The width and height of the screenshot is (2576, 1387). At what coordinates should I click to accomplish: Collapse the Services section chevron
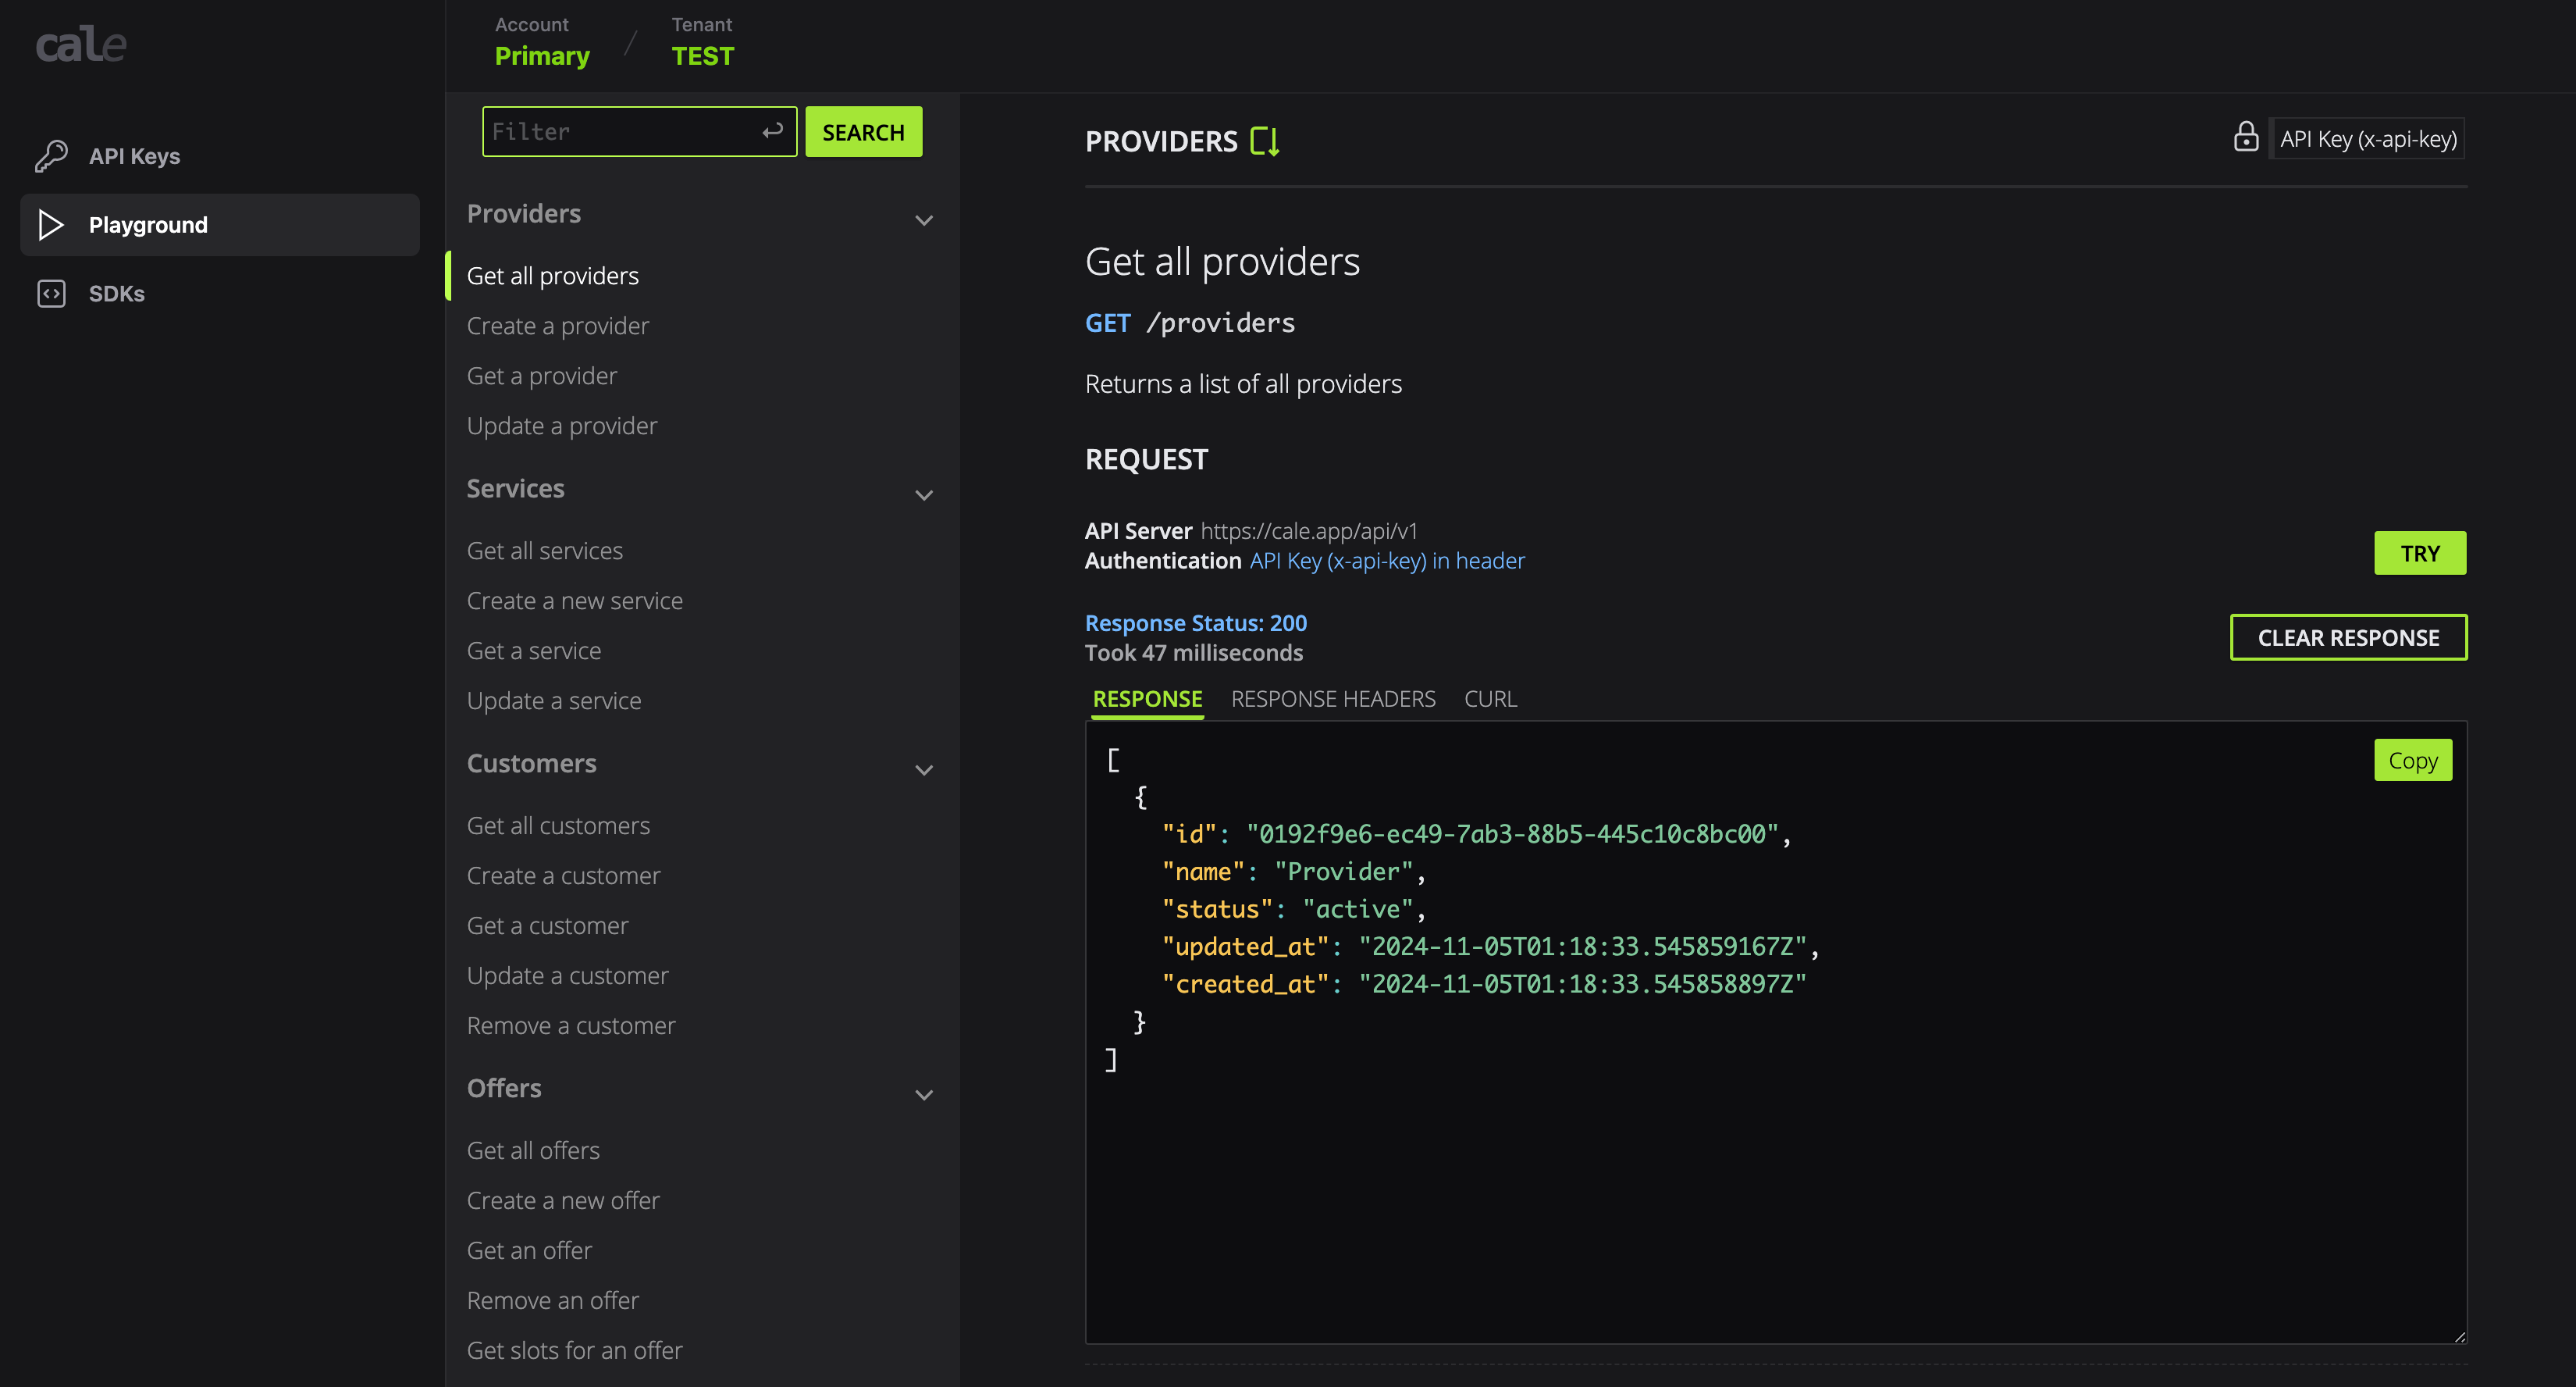(924, 494)
